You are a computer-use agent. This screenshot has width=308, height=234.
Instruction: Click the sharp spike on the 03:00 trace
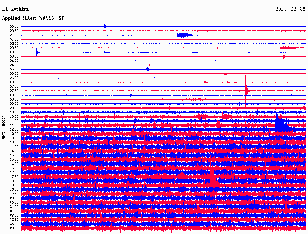[x=37, y=52]
